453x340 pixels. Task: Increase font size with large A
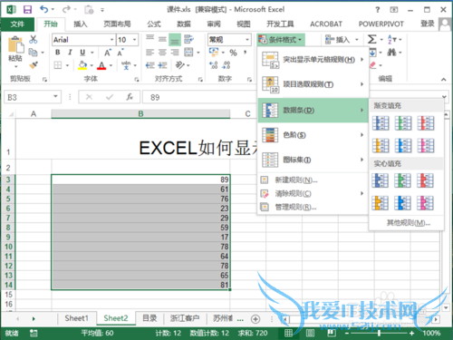(x=108, y=53)
